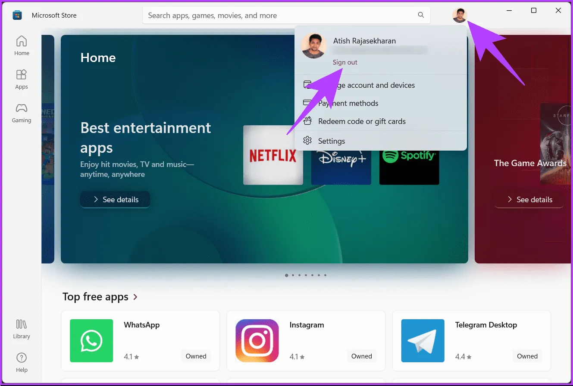The image size is (573, 386).
Task: Choose Redeem code or gift cards
Action: (x=361, y=121)
